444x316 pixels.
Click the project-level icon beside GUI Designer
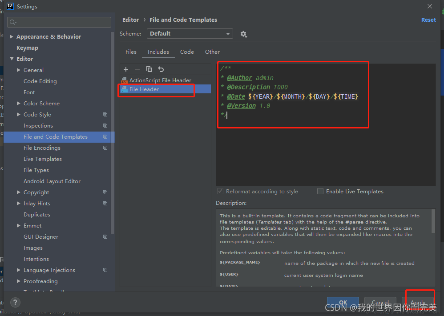[105, 237]
